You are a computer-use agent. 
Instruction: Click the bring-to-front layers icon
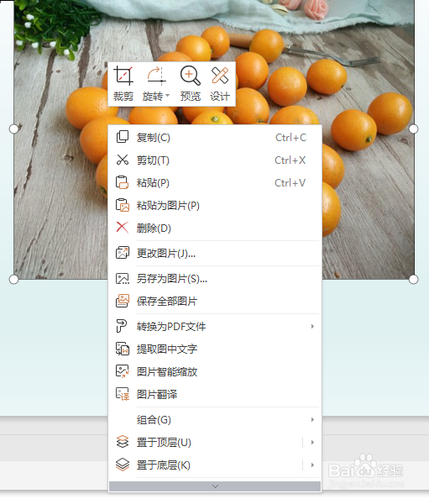pyautogui.click(x=123, y=442)
